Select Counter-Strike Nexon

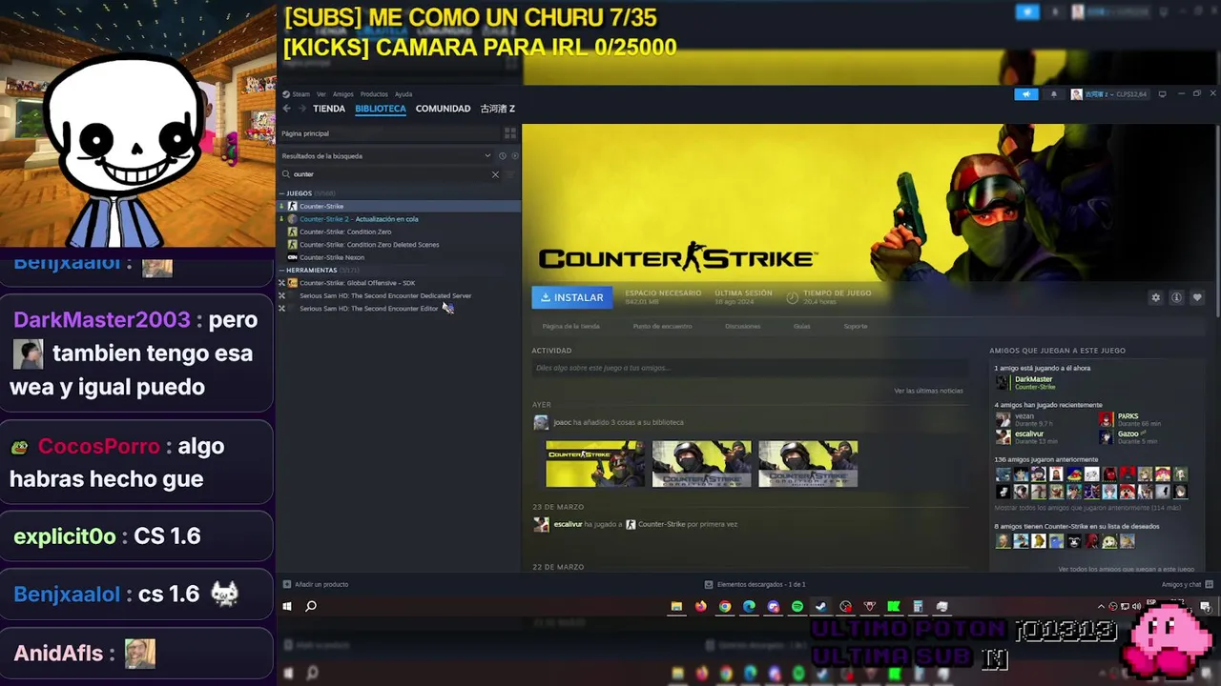[x=400, y=257]
